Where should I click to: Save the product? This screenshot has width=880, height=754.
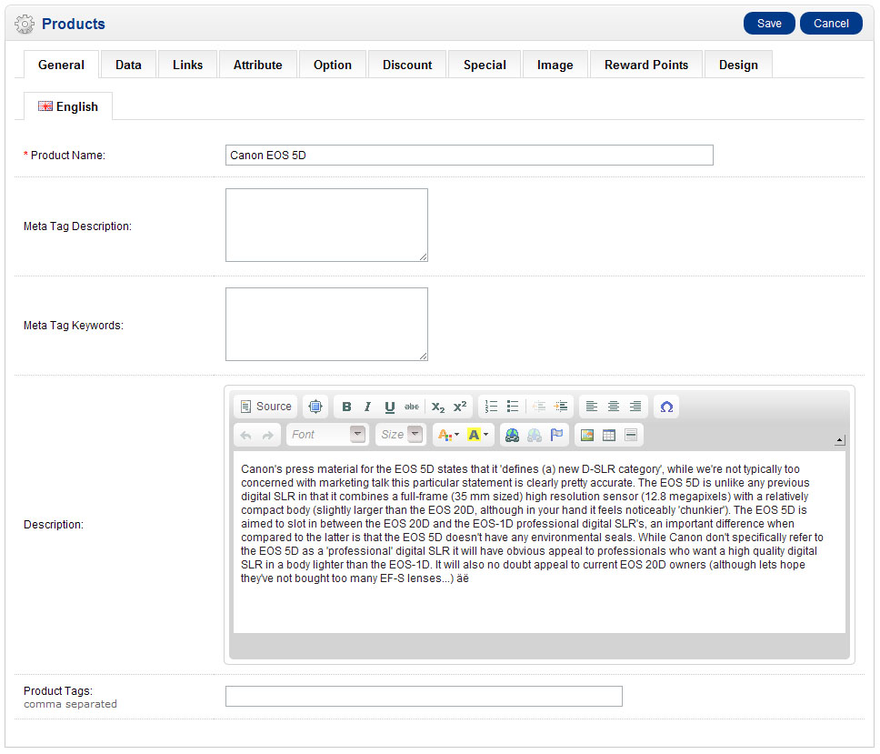coord(768,24)
